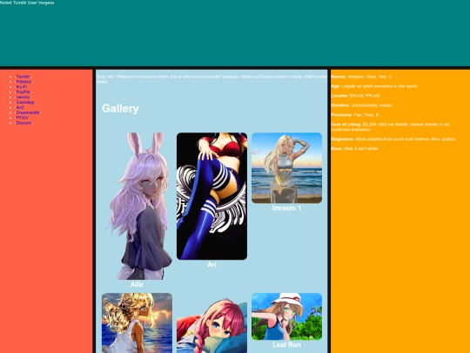
Task: Click the Locales line in info panel
Action: click(356, 96)
